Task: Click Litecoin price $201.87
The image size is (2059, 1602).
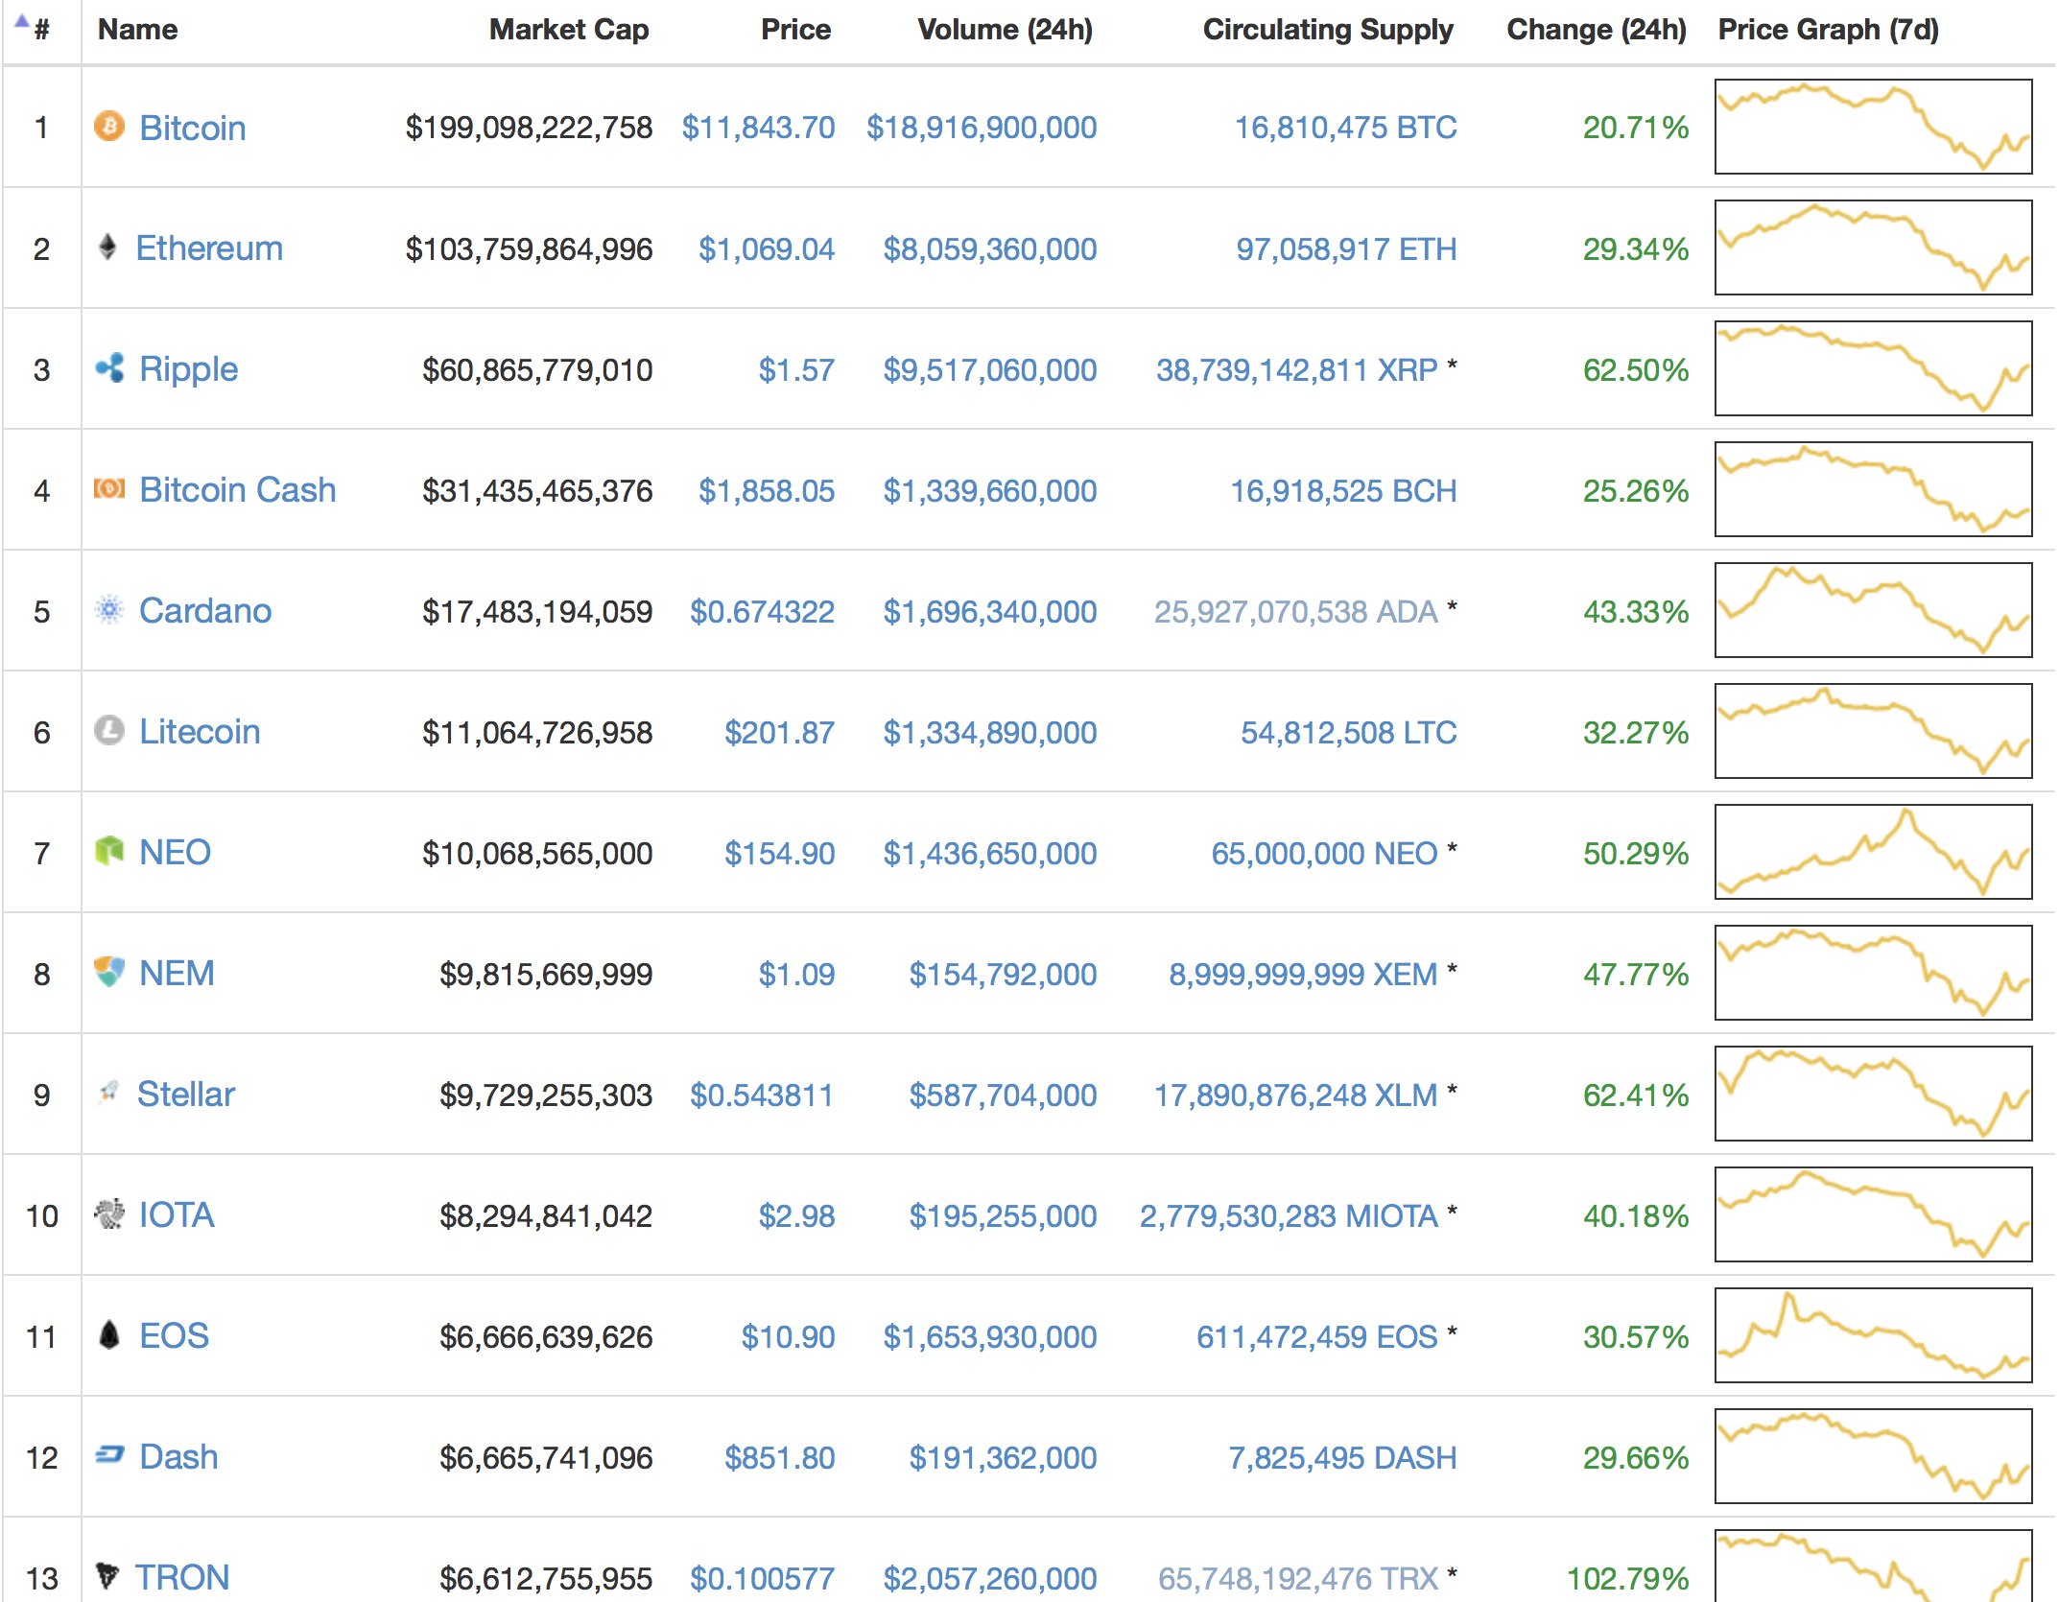Action: click(x=779, y=733)
